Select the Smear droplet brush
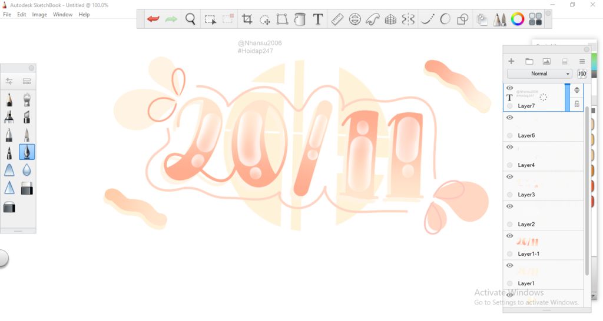 coord(26,170)
